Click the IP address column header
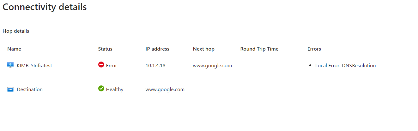The width and height of the screenshot is (418, 131). [157, 49]
